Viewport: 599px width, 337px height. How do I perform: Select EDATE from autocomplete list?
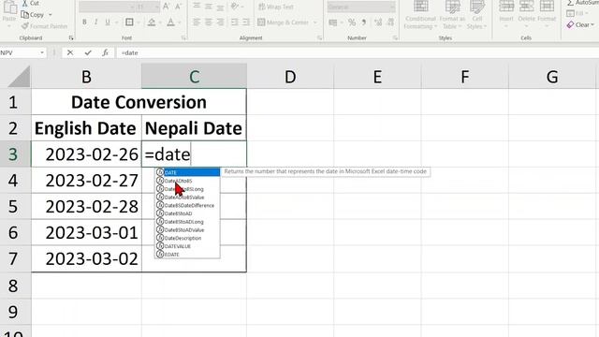click(x=187, y=255)
